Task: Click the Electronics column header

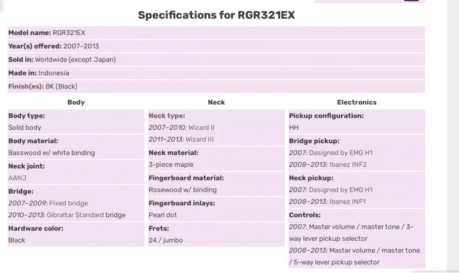Action: coord(357,102)
